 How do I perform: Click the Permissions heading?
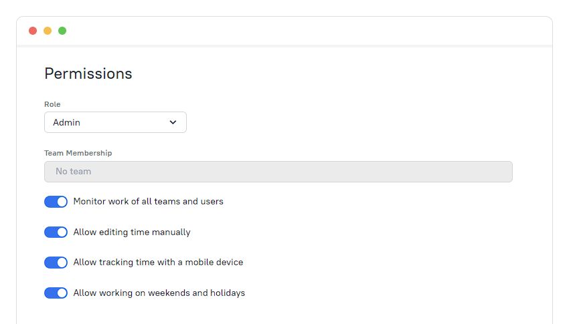(x=88, y=73)
